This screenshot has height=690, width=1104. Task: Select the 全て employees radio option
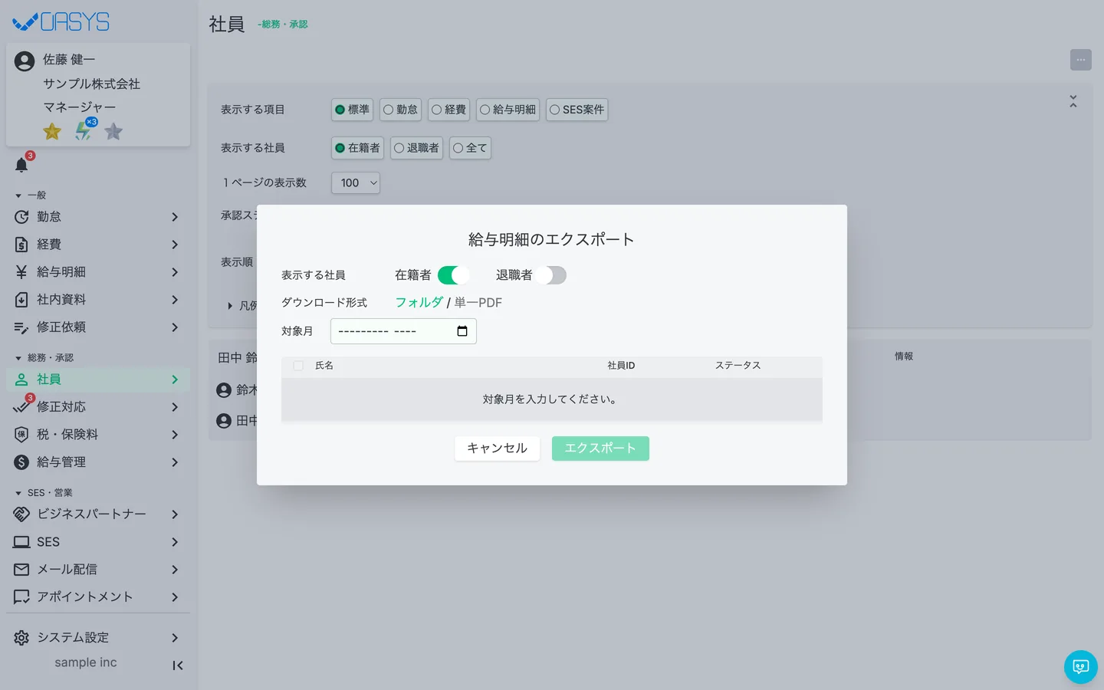point(470,148)
